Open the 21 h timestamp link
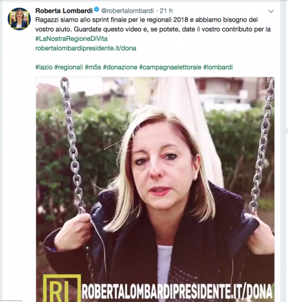This screenshot has width=288, height=302. tap(166, 11)
